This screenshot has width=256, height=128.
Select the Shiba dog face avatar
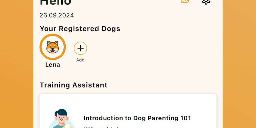(x=52, y=47)
